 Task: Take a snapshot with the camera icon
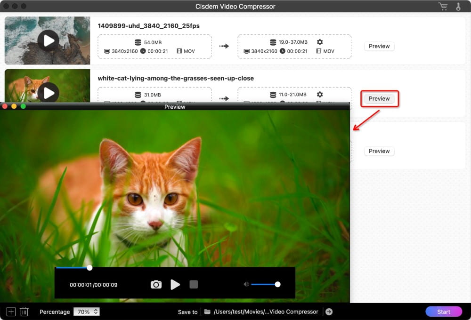coord(156,285)
